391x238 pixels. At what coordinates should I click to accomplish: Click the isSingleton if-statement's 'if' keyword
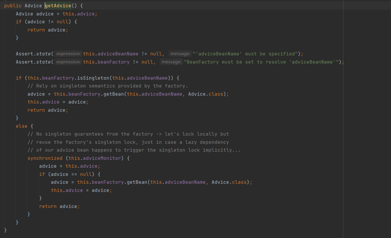[x=19, y=78]
